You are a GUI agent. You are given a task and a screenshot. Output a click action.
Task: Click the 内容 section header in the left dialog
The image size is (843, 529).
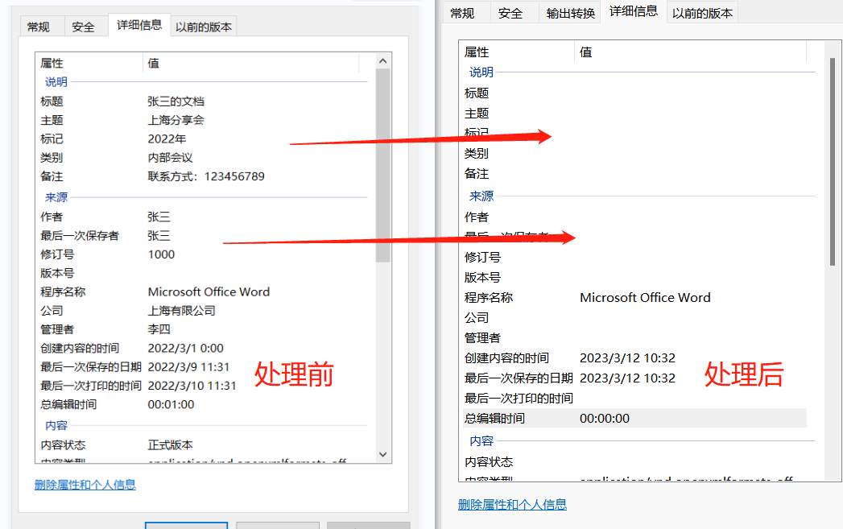(57, 424)
